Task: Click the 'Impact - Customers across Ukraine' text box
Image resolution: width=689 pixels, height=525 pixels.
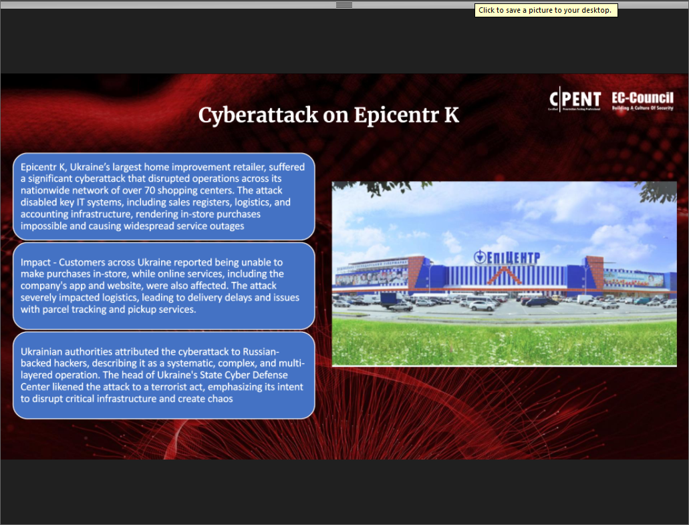Action: 164,286
